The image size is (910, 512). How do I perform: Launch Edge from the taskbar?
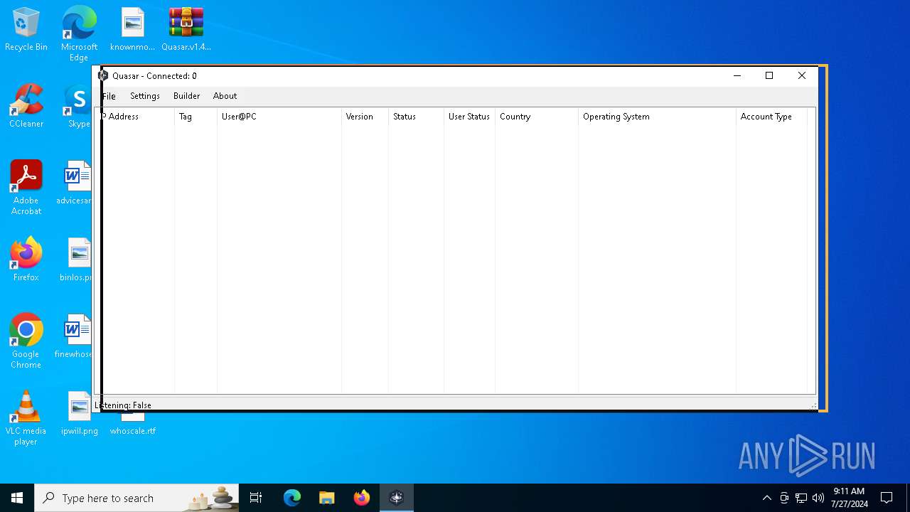(292, 498)
